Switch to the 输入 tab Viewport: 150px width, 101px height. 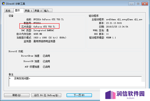pos(48,10)
